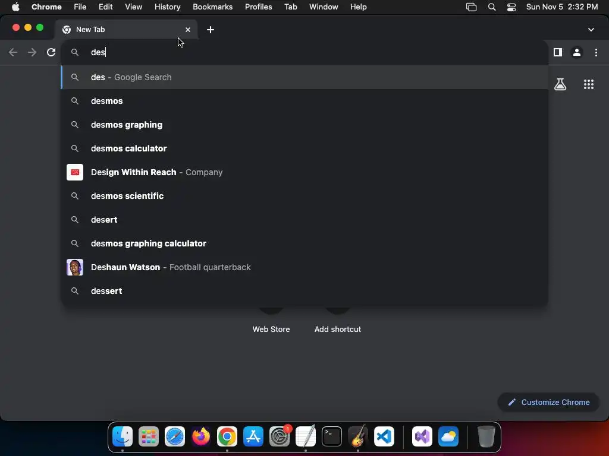Image resolution: width=609 pixels, height=456 pixels.
Task: Click the address bar showing 'des'
Action: tap(304, 52)
